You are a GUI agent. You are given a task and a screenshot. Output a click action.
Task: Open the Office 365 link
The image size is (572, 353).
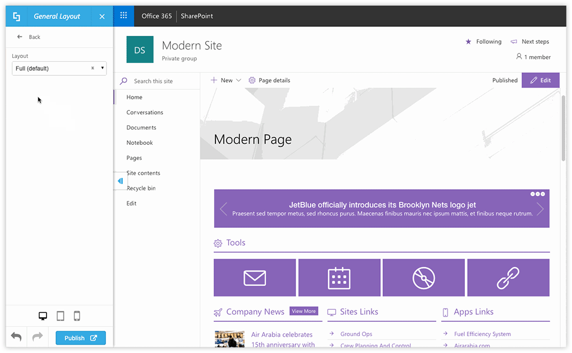[x=156, y=16]
